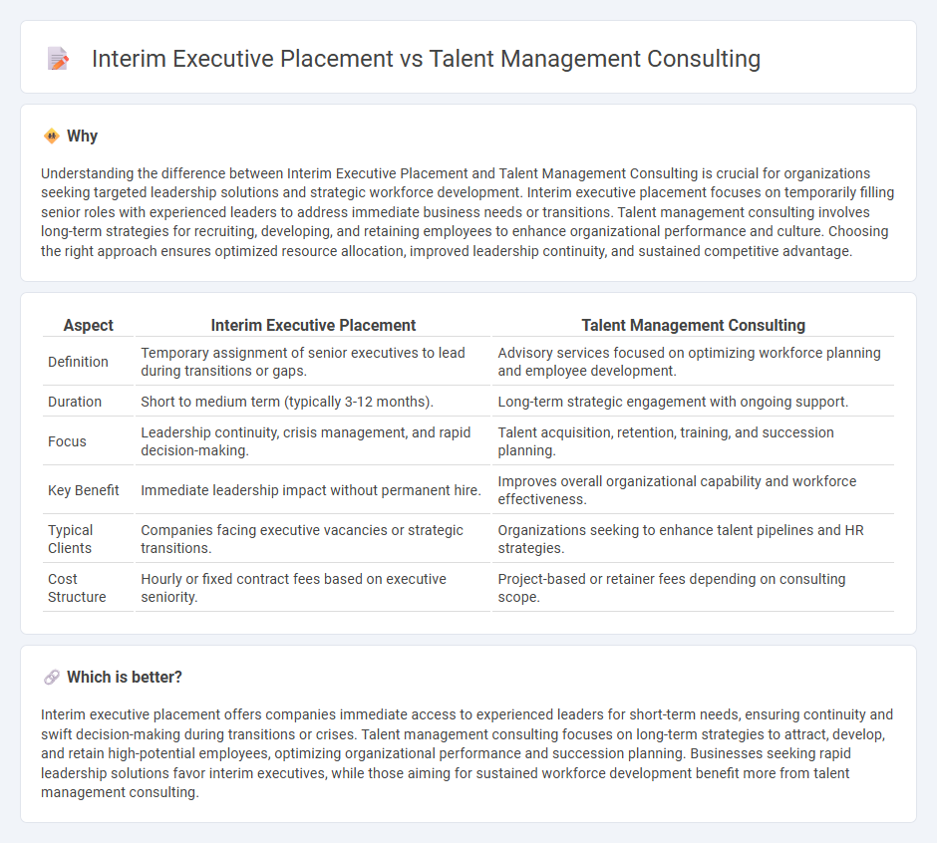Click the chain link icon beside Which is better?
Viewport: 937px width, 843px height.
tap(52, 677)
